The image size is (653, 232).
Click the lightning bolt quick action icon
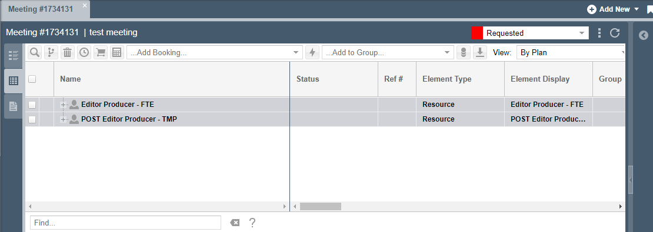[312, 52]
